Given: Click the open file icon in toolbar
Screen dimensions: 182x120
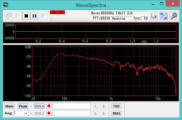Looking at the screenshot, I should [8, 16].
